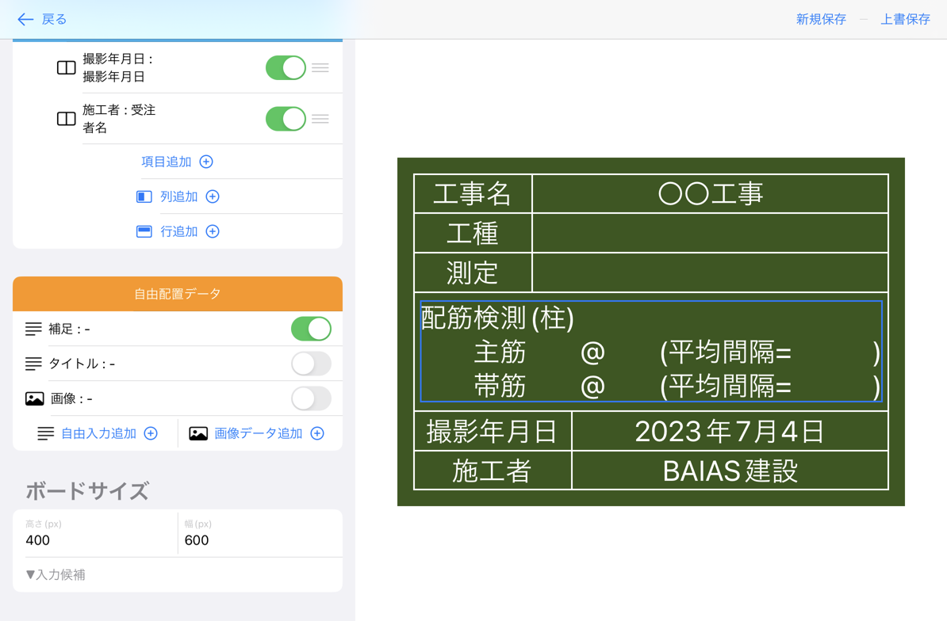Select the 配筋検測 (柱) free-text box

pyautogui.click(x=651, y=351)
